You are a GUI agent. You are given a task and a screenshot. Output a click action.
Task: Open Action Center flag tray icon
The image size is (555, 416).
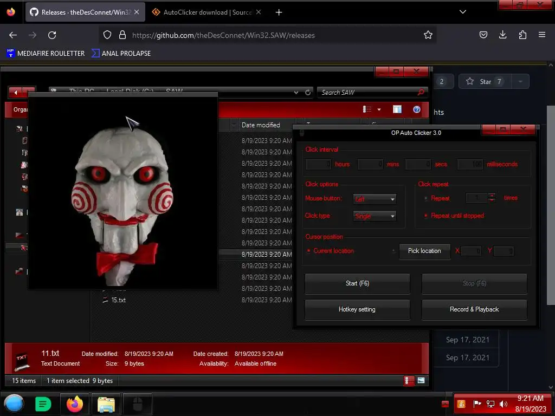click(x=477, y=404)
